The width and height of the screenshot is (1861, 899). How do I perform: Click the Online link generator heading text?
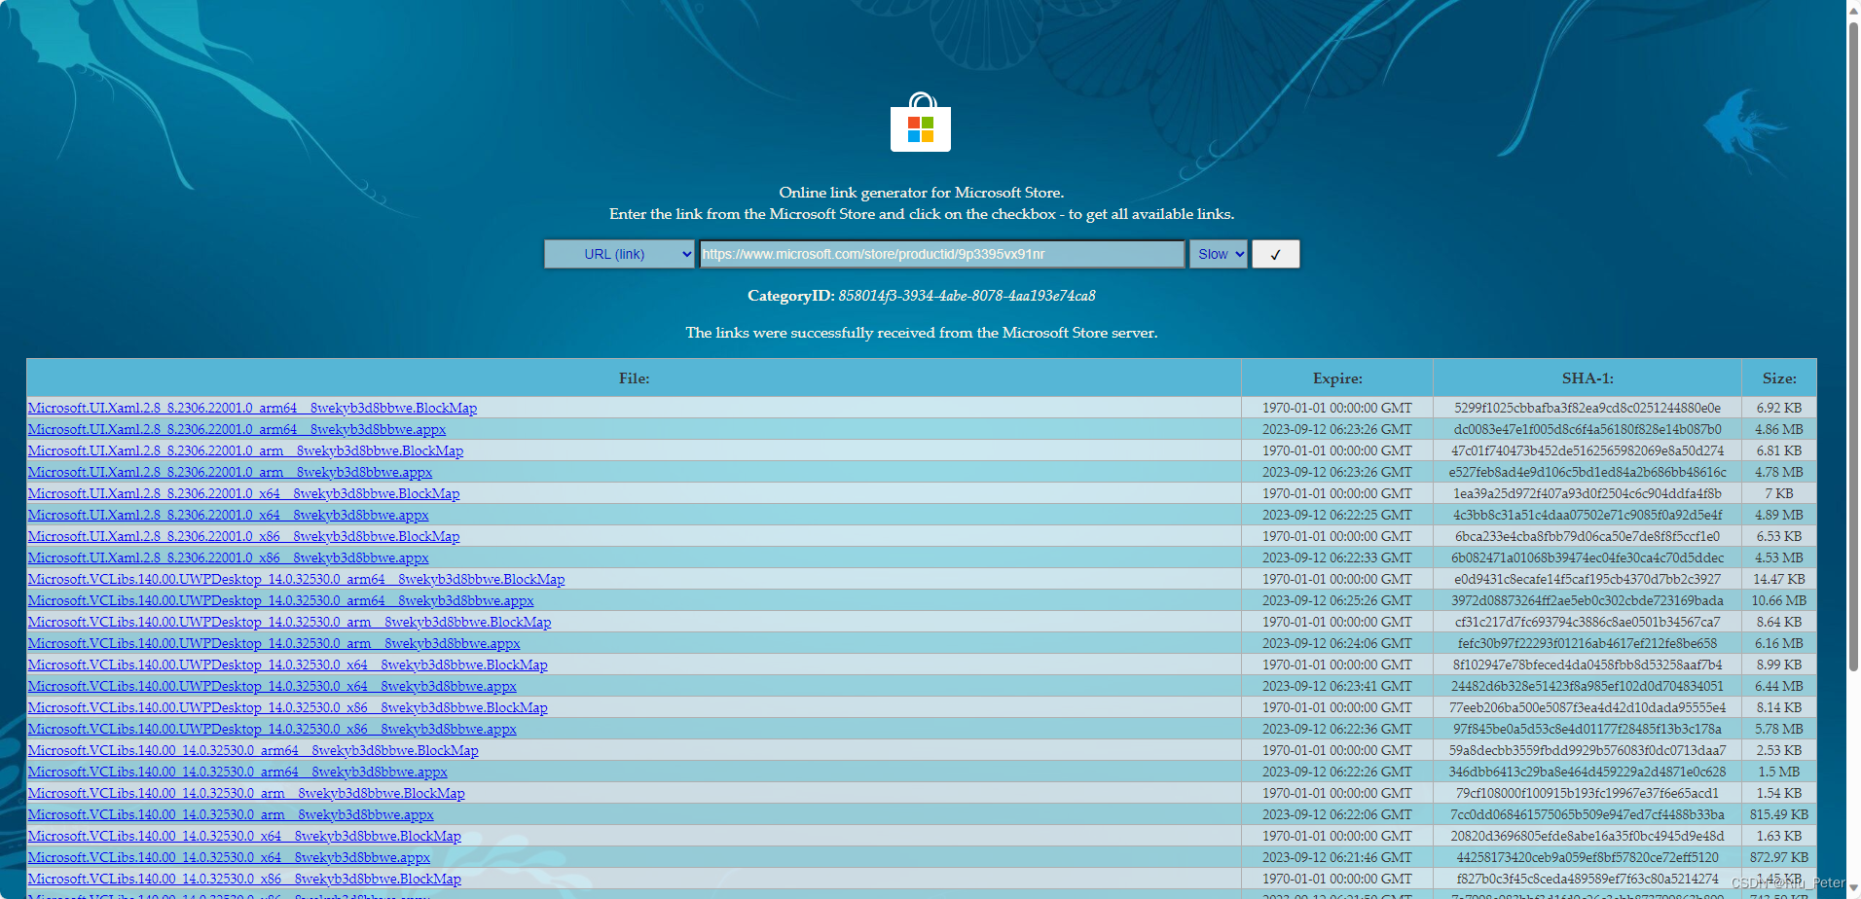[921, 193]
